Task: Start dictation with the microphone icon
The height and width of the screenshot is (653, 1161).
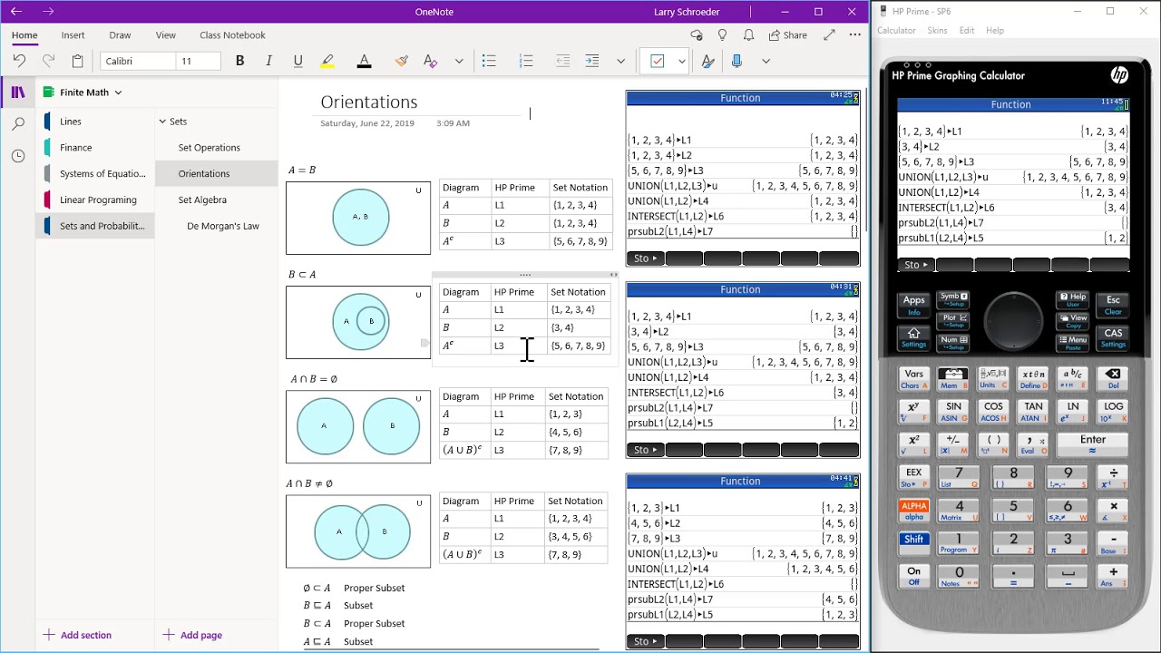Action: [737, 61]
